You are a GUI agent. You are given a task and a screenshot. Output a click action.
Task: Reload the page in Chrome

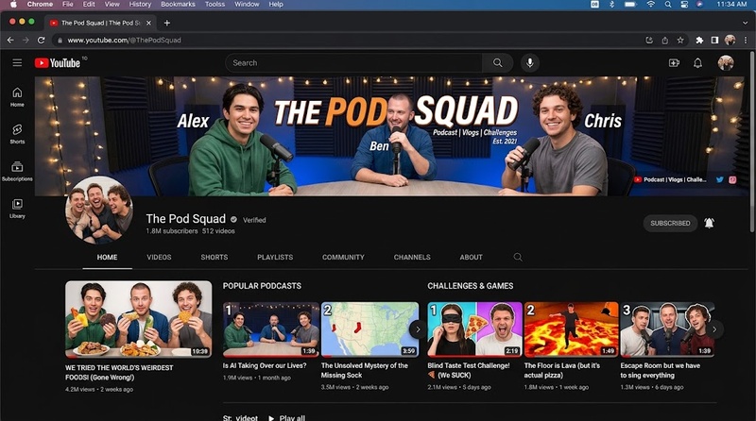click(42, 40)
